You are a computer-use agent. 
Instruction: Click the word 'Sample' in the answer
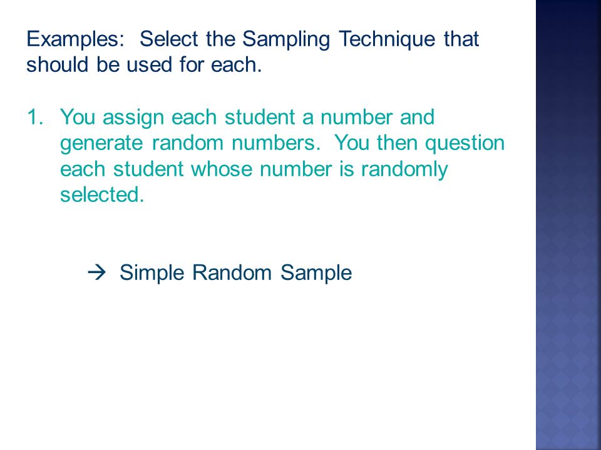(x=316, y=273)
